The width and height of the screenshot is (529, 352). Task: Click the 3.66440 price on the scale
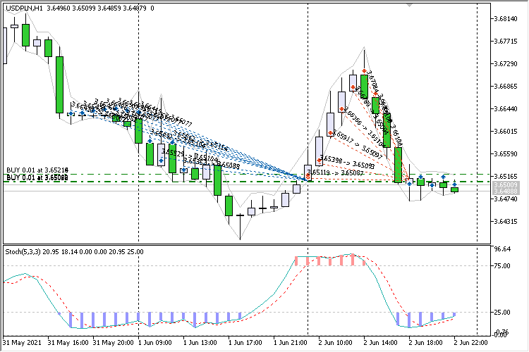coord(506,109)
